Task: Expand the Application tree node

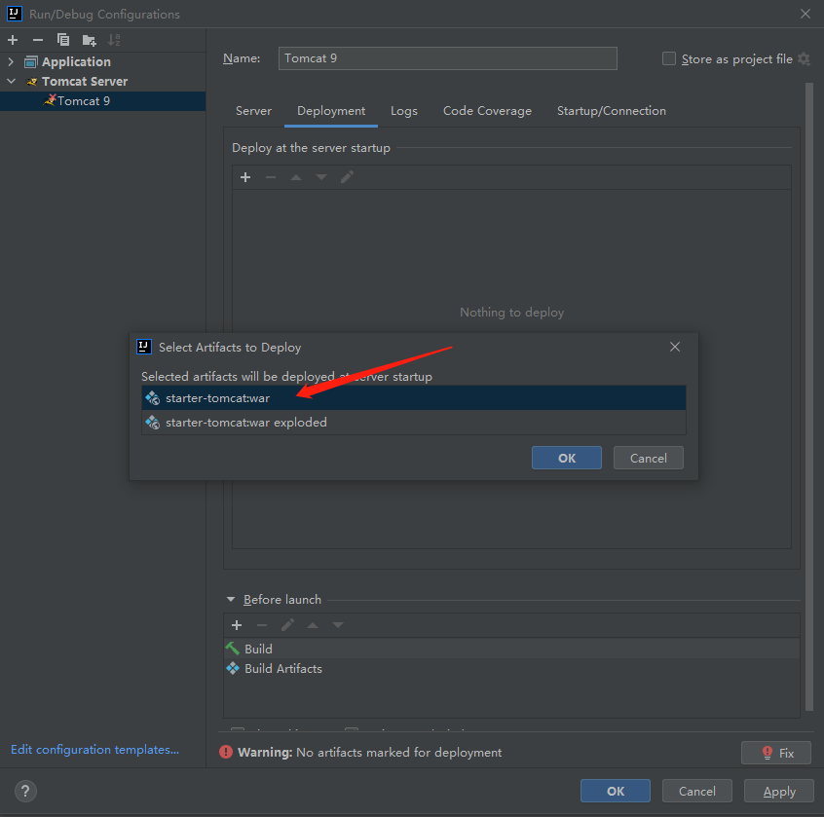Action: coord(11,62)
